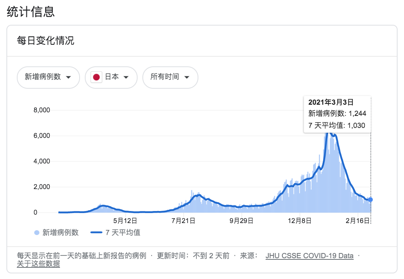Screen dimensions: 404x279
Task: Open the 新增病例数 metric dropdown
Action: pyautogui.click(x=48, y=77)
